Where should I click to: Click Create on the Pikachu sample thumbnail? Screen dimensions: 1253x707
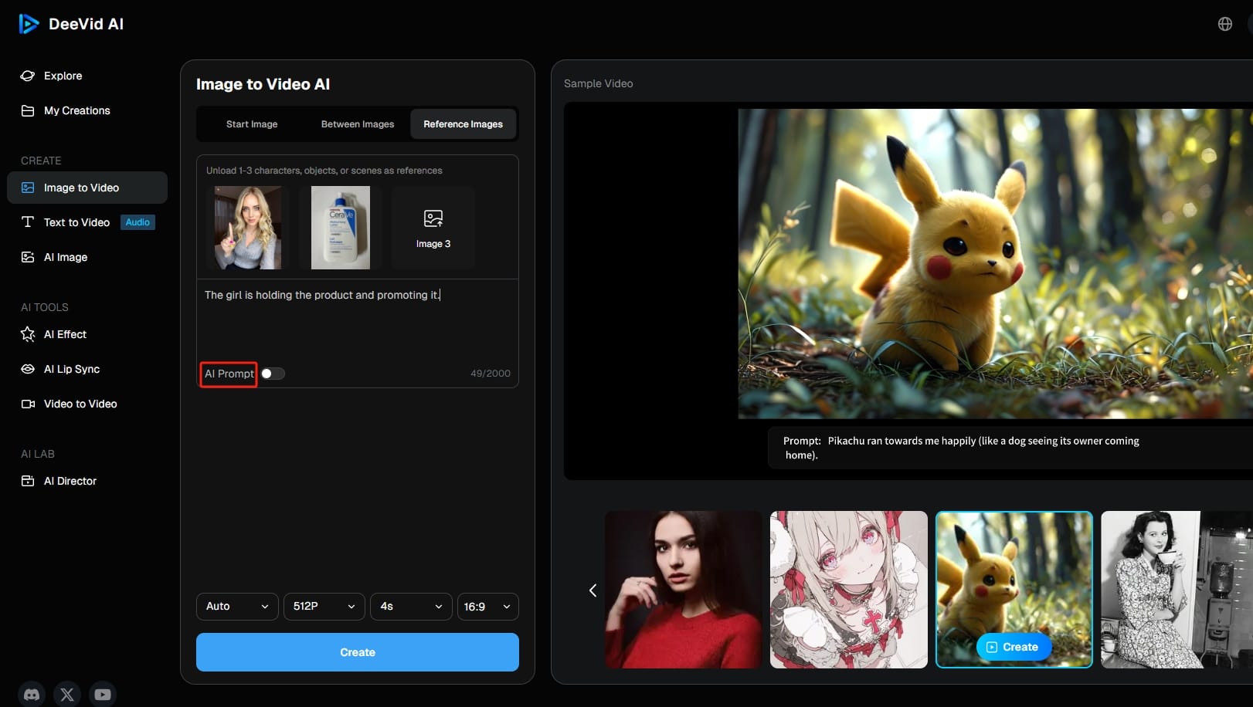point(1014,647)
